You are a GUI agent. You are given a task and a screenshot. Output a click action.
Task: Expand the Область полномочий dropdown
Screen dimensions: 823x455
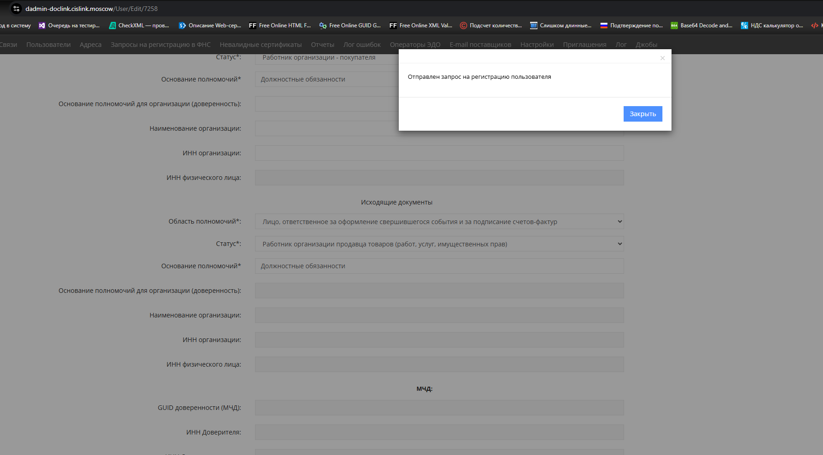pos(439,222)
